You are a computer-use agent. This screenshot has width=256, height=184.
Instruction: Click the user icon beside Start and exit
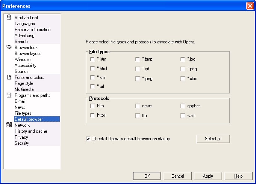click(9, 17)
